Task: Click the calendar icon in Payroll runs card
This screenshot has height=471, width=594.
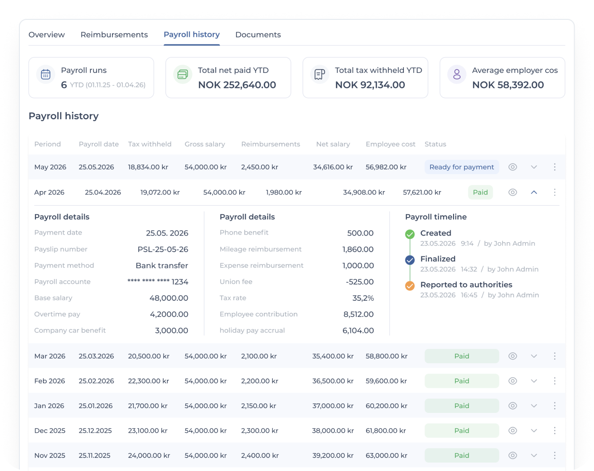Action: [46, 74]
